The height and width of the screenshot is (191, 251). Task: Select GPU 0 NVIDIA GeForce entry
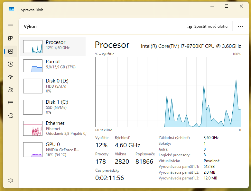pyautogui.click(x=53, y=149)
